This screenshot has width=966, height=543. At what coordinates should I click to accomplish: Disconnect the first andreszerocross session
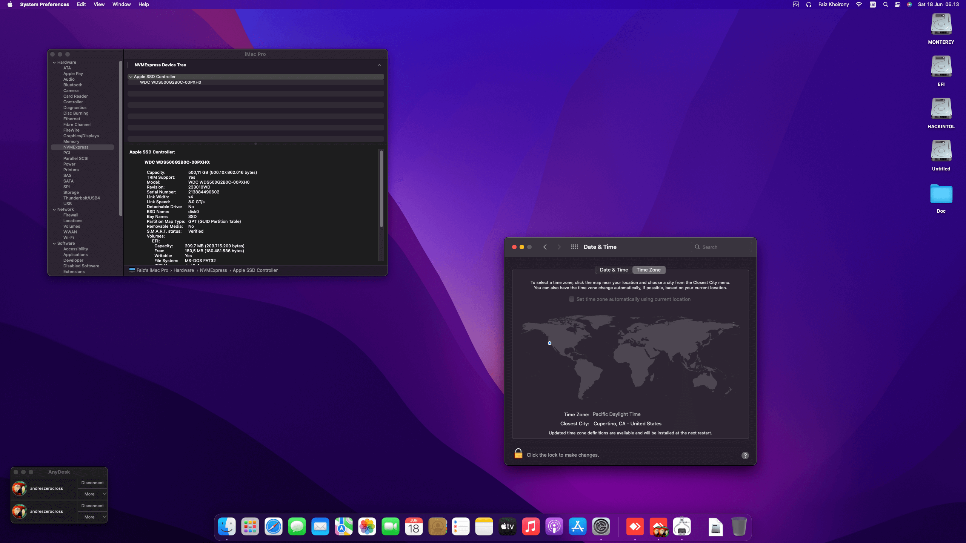click(x=92, y=483)
